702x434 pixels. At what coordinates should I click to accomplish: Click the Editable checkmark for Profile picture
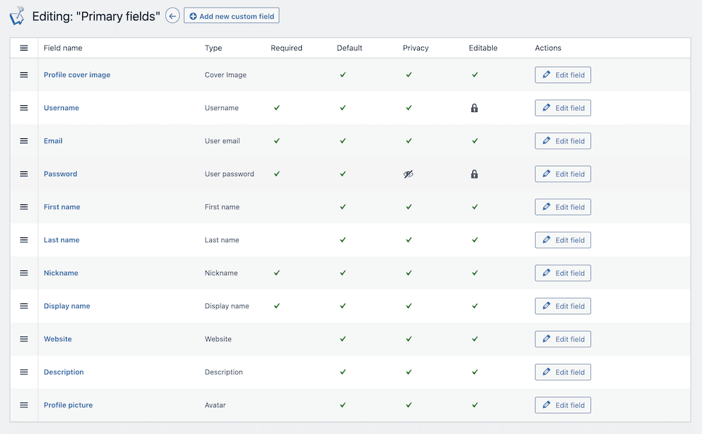pos(475,405)
